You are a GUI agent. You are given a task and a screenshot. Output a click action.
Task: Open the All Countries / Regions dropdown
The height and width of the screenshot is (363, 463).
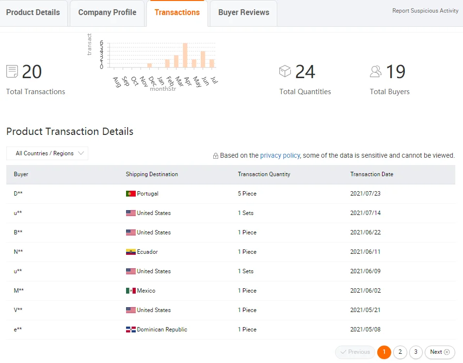[x=47, y=153]
